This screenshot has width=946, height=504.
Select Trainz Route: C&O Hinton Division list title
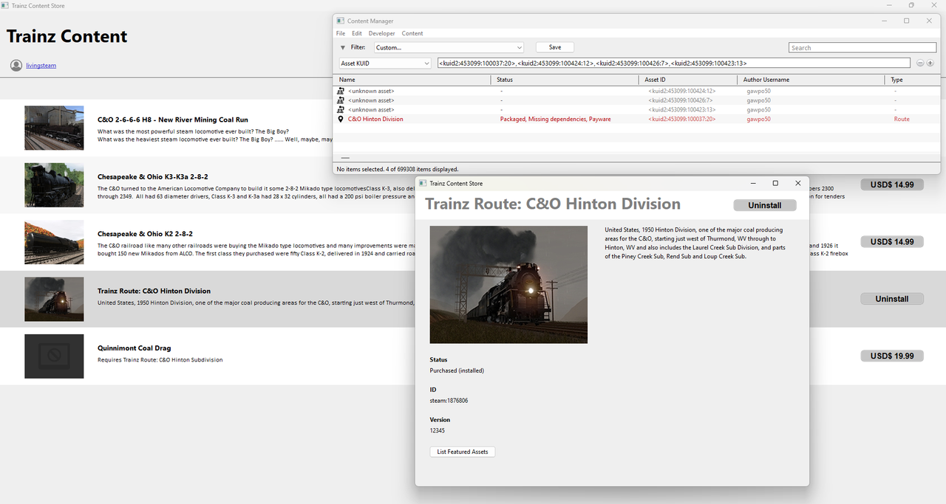tap(154, 291)
